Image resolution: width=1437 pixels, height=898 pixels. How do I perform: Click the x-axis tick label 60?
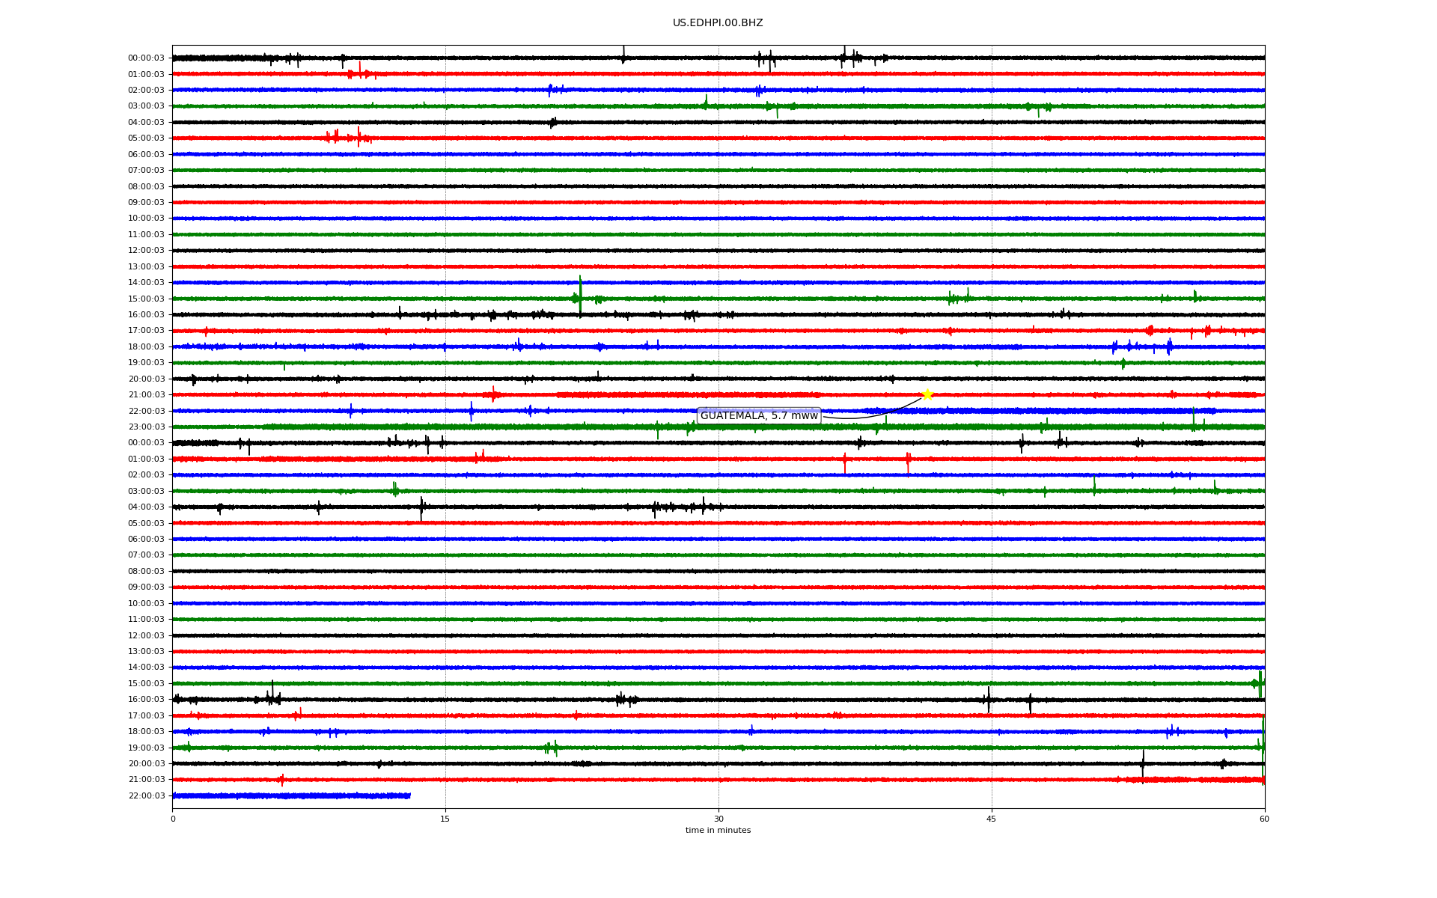1264,819
